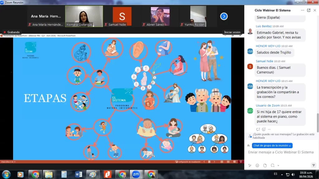
Task: Expand the screenshot options arrow in chat toolbar
Action: click(x=278, y=165)
